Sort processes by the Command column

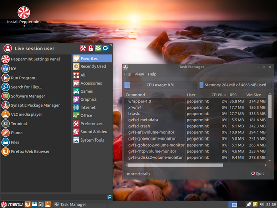[155, 95]
